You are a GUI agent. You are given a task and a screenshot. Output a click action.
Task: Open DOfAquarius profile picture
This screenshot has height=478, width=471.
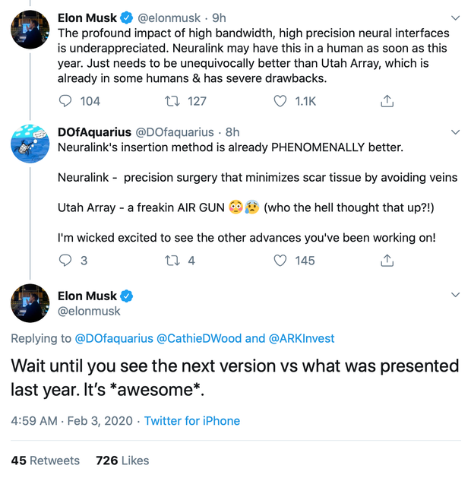coord(30,144)
